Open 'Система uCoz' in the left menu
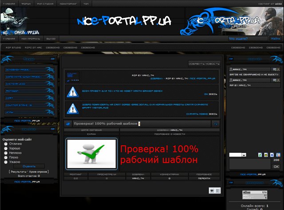This screenshot has width=284, height=210. [29, 84]
